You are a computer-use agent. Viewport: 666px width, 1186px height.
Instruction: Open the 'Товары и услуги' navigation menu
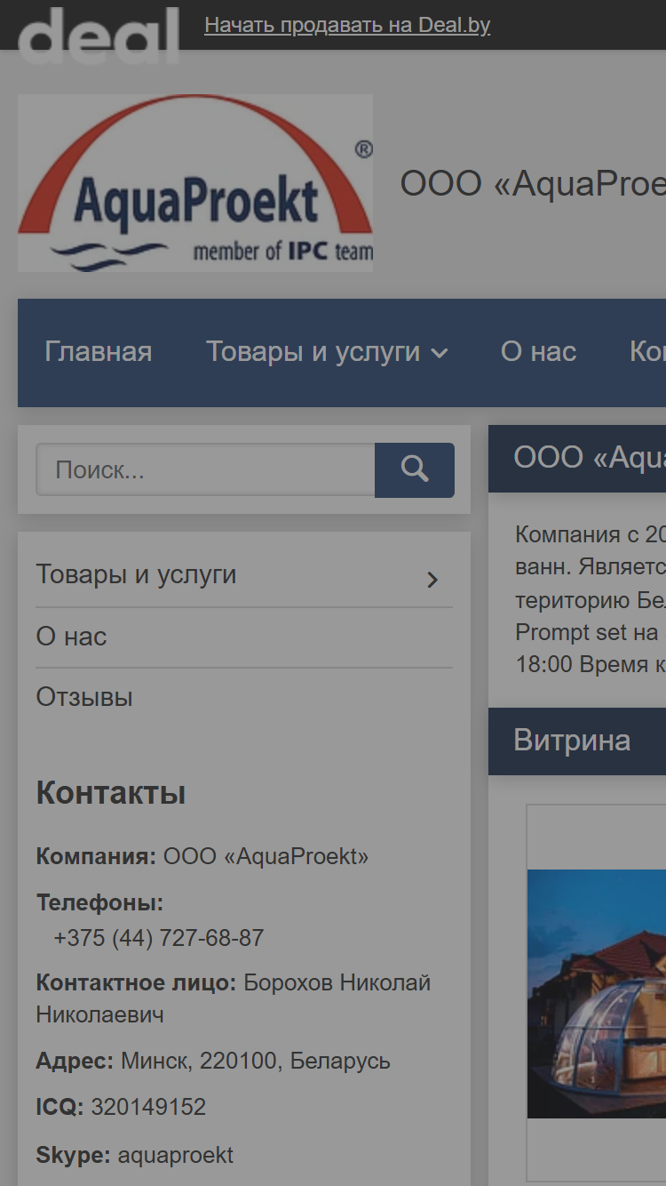click(313, 352)
